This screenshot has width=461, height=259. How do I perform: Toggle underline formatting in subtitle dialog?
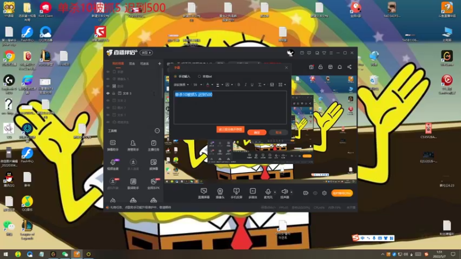tap(252, 85)
